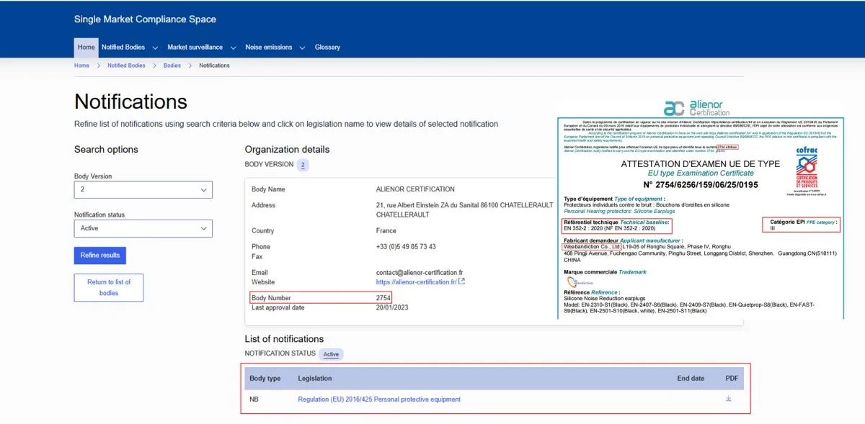Download the PDF for Regulation 2016/425
The image size is (865, 424).
point(729,399)
